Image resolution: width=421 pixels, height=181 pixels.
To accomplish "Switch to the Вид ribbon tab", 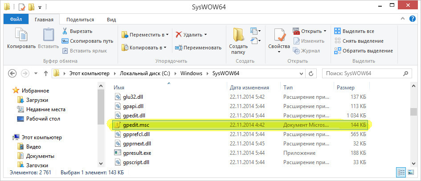I will point(111,20).
